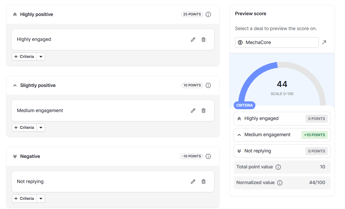
Task: Click the Preview score heading
Action: (x=250, y=14)
